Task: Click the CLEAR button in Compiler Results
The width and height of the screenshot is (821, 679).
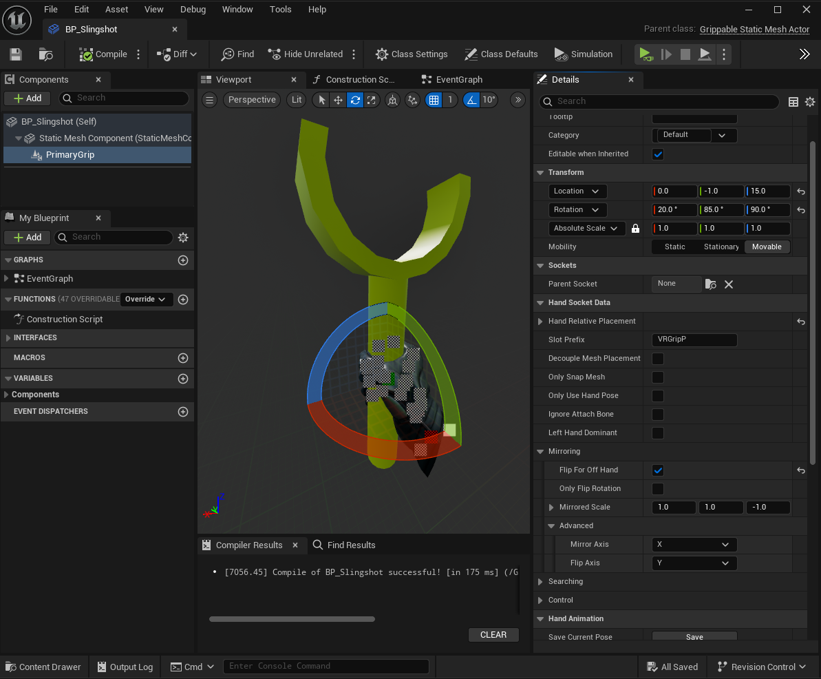Action: [493, 635]
